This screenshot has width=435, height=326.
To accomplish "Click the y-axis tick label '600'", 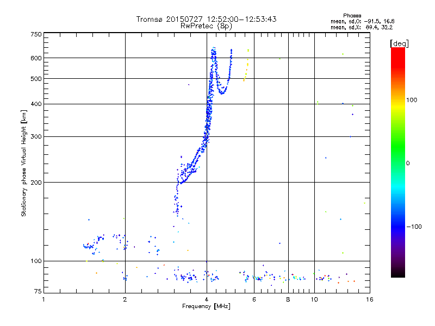I will coord(36,58).
